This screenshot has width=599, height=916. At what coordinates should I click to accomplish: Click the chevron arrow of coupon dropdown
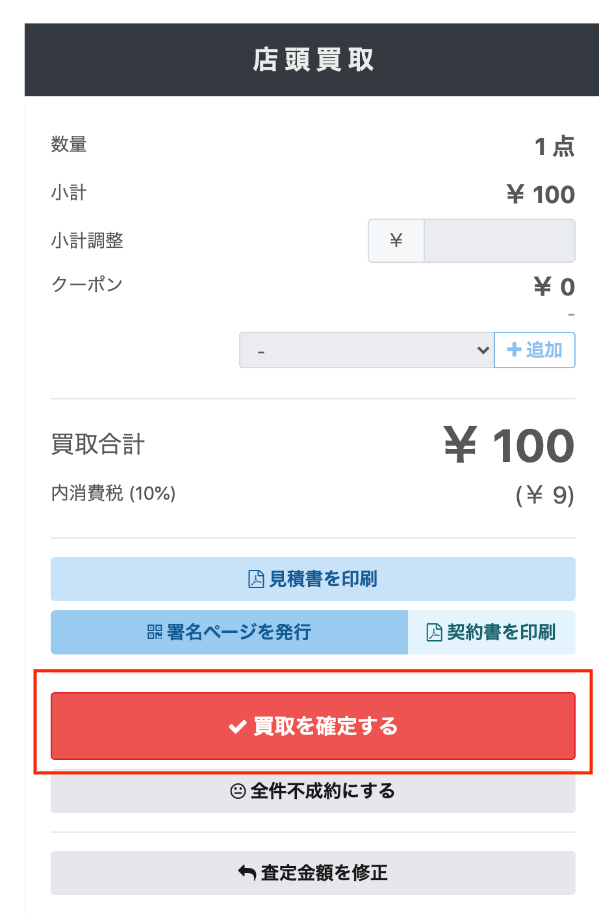pyautogui.click(x=483, y=350)
